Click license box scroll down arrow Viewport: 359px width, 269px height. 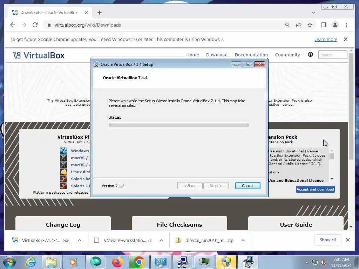[x=332, y=179]
